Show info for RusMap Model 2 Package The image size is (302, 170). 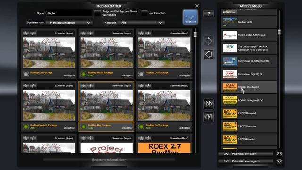[33, 86]
